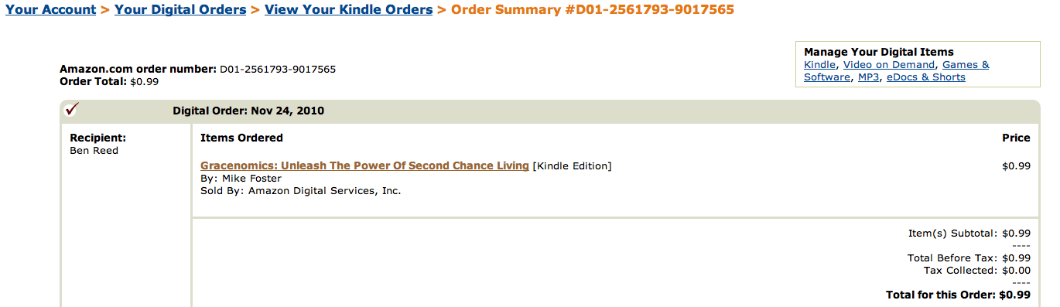
Task: Open the Gracenomics book title link
Action: [x=364, y=165]
